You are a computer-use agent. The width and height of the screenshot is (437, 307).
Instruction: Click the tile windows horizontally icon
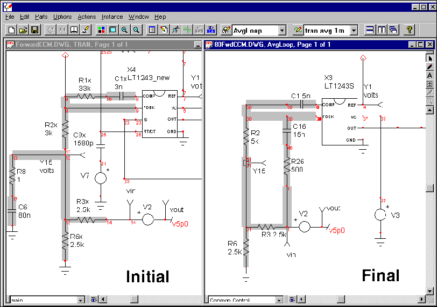370,30
